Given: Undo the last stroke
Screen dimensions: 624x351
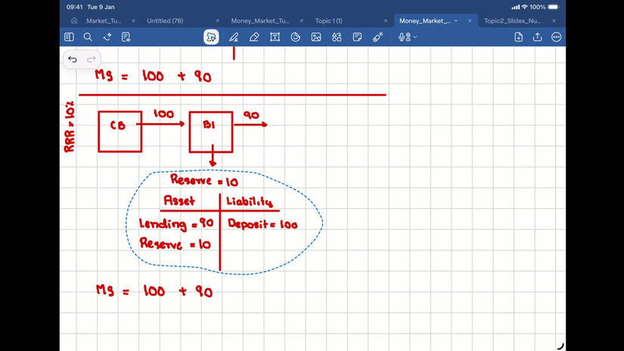Looking at the screenshot, I should tap(73, 59).
